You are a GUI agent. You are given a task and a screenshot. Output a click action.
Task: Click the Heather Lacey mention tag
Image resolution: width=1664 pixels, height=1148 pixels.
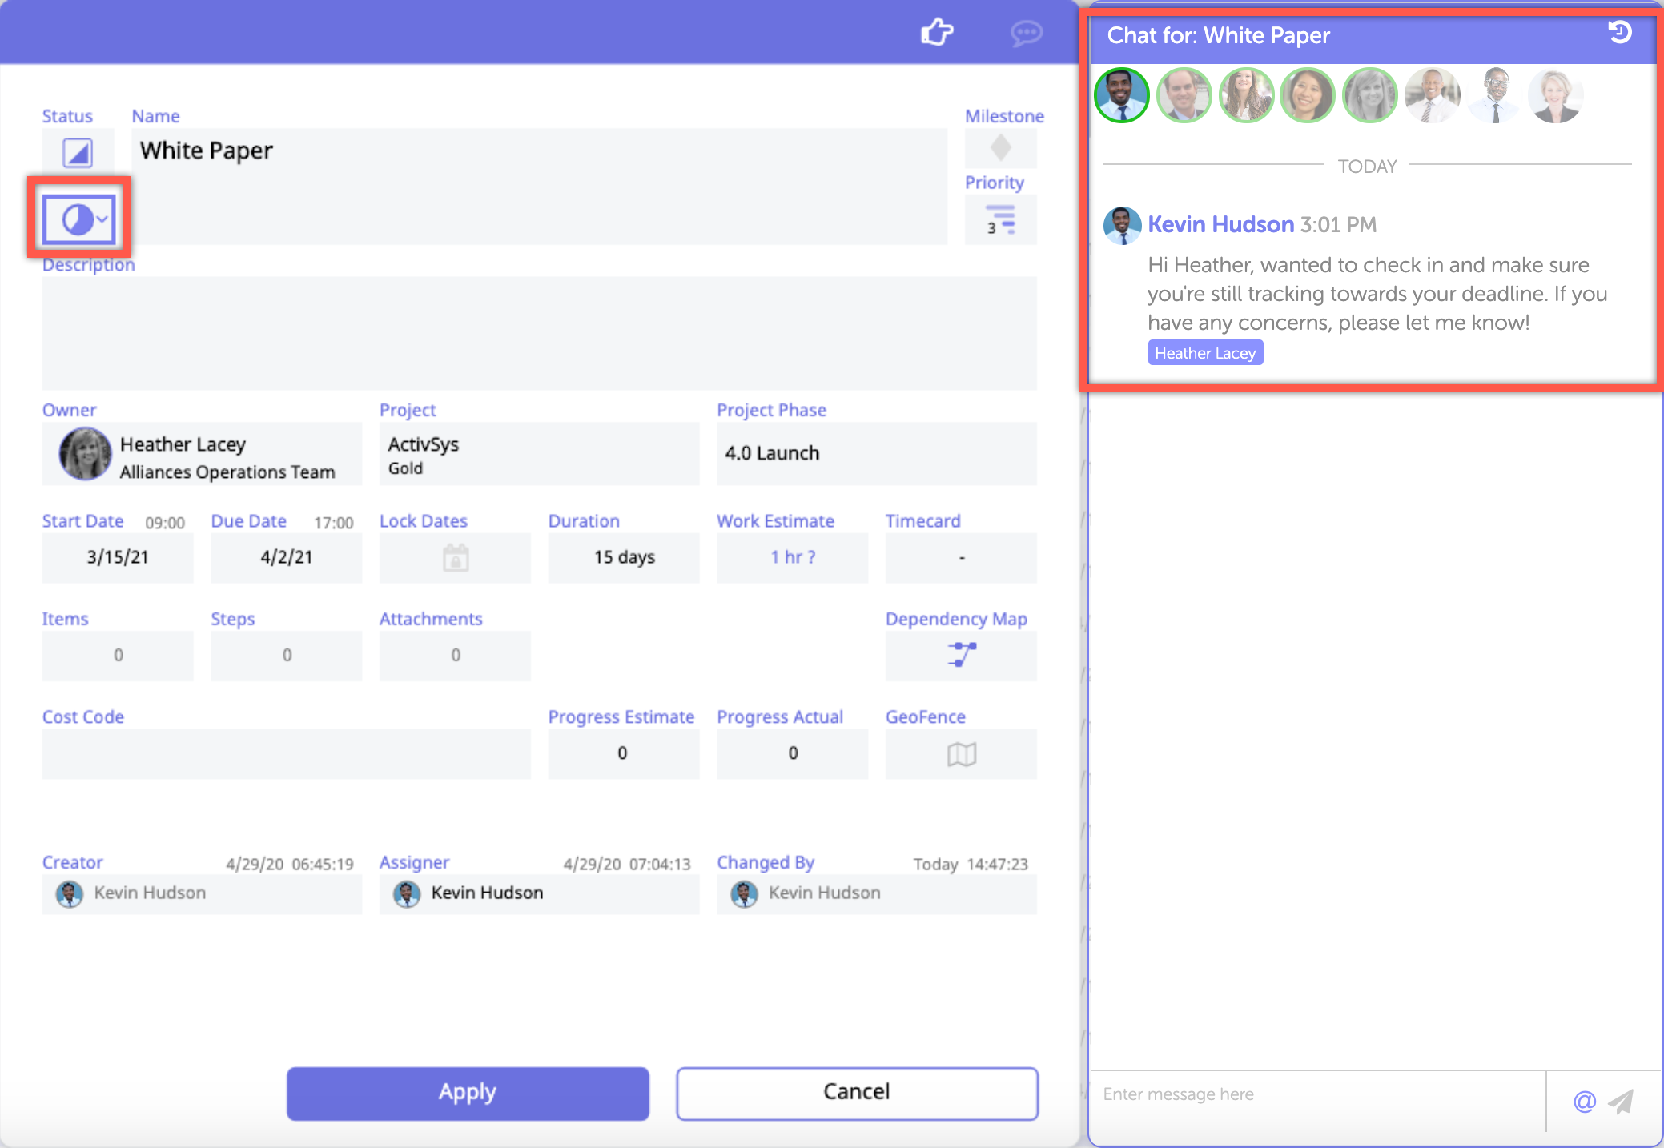coord(1205,353)
